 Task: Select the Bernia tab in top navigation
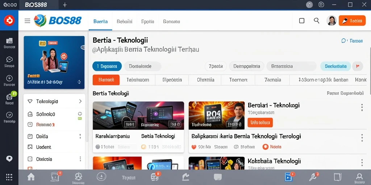tap(101, 21)
